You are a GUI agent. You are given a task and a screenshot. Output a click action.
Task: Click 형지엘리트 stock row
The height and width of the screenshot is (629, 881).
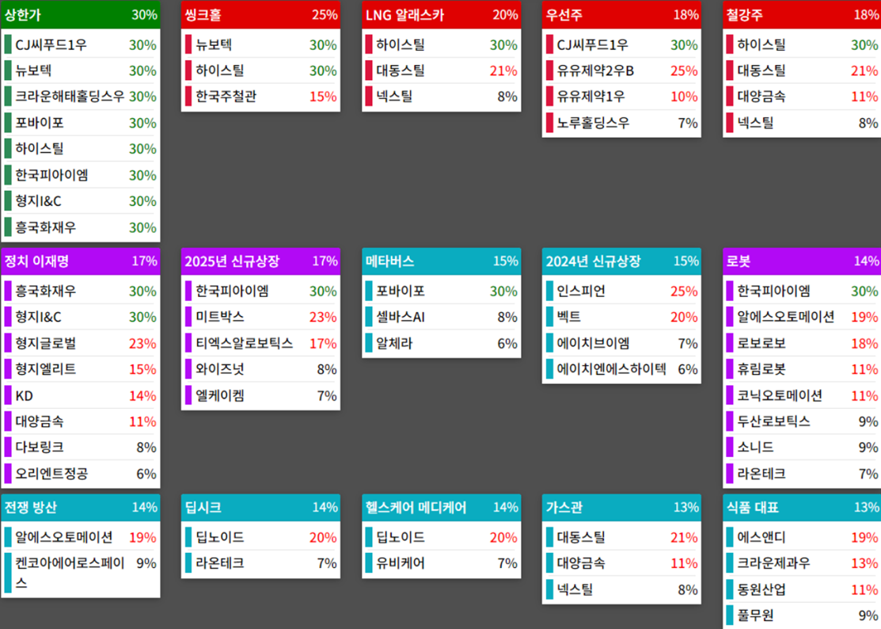[81, 369]
